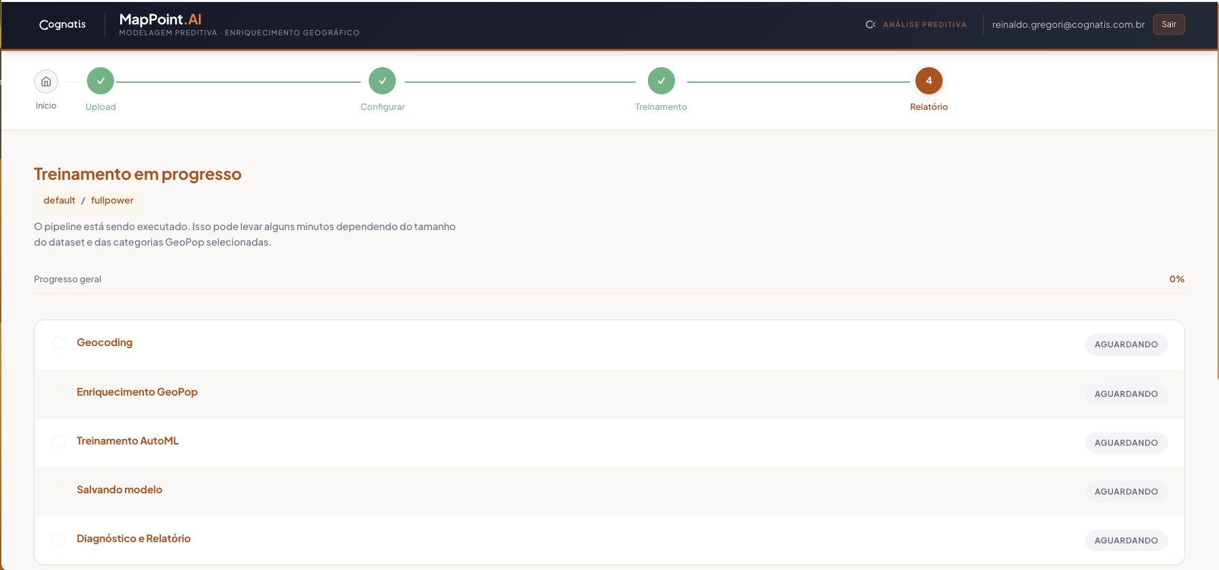Click the 'Treinamento em progresso' heading
1219x570 pixels.
138,174
